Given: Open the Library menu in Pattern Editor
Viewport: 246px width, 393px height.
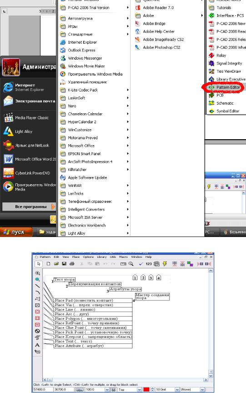Looking at the screenshot, I should click(101, 257).
